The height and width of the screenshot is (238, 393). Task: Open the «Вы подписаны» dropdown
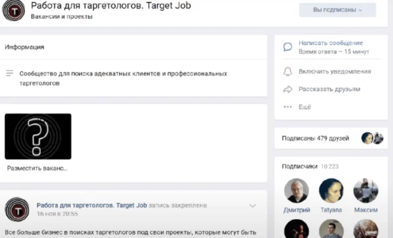[337, 10]
